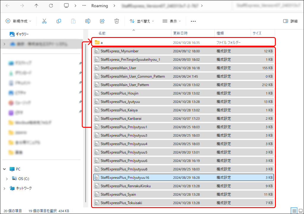304x214 pixels.
Task: Open the 表示 view menu
Action: coord(172,21)
